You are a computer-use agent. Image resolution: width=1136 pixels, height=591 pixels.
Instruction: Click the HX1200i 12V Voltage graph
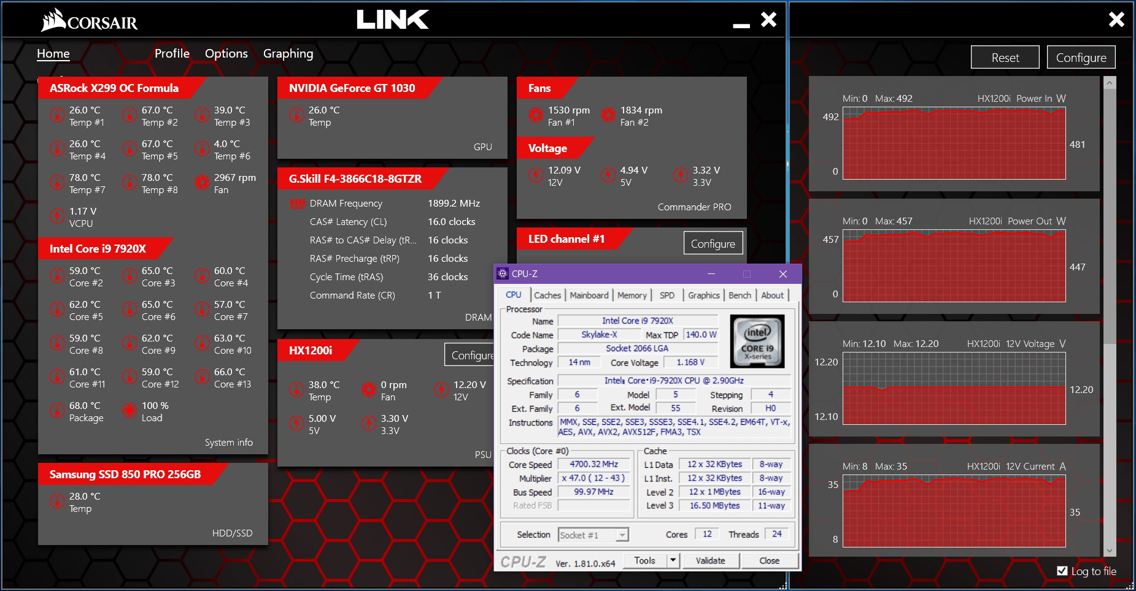[x=954, y=389]
